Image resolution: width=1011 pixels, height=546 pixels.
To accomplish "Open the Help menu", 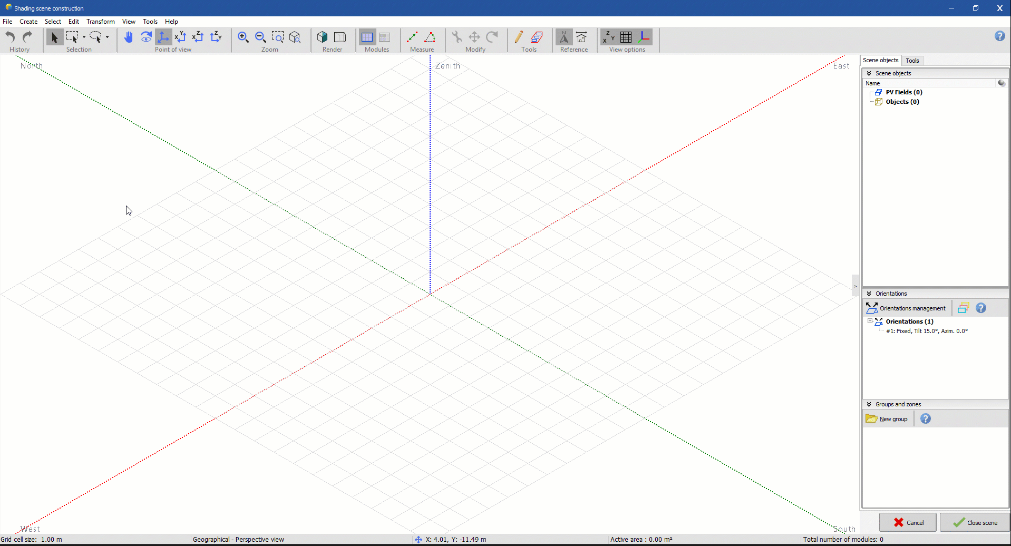I will pos(171,22).
